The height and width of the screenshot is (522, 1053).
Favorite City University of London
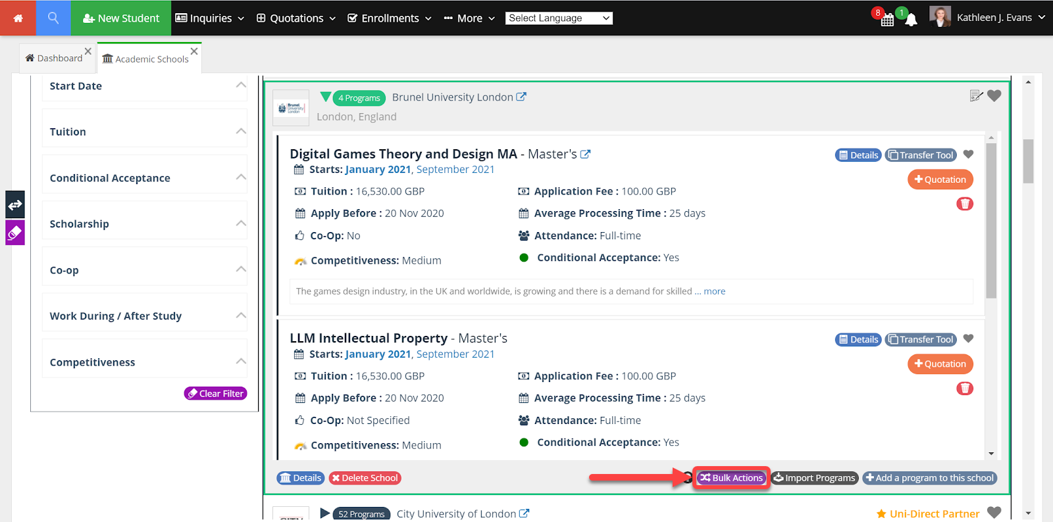click(994, 513)
